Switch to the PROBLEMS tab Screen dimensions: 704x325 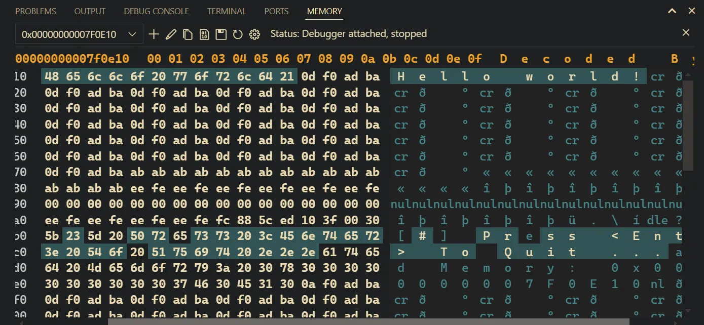tap(35, 11)
